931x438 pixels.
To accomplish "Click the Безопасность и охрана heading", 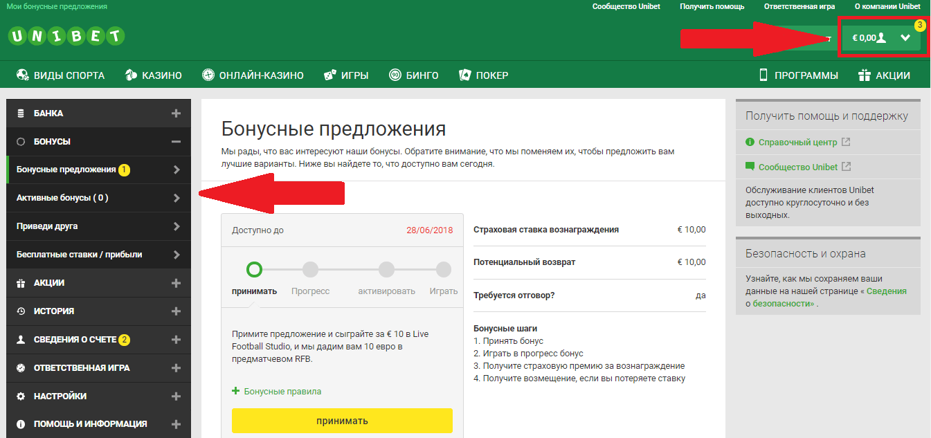I will click(806, 254).
